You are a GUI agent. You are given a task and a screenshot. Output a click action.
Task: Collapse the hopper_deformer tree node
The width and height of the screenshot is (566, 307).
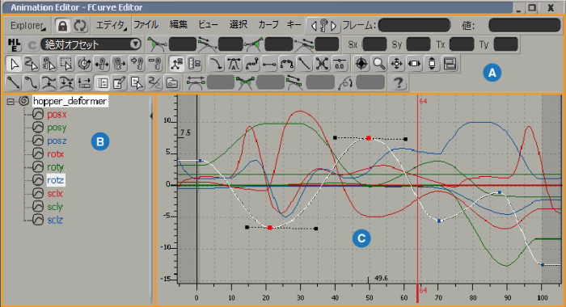[11, 102]
